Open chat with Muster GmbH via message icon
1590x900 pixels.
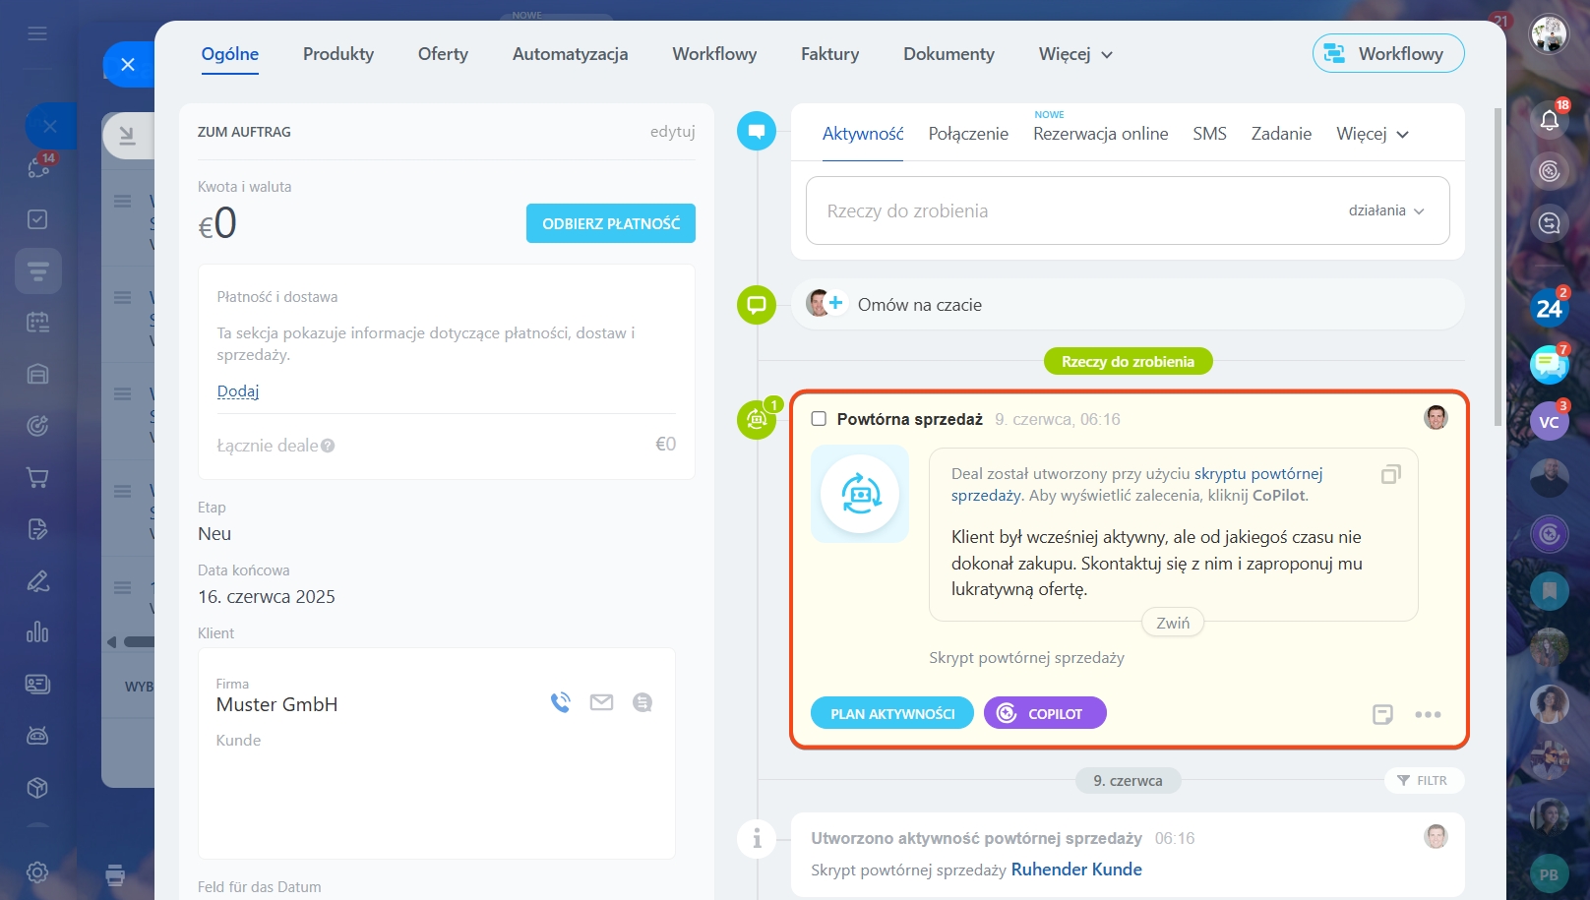pos(642,702)
